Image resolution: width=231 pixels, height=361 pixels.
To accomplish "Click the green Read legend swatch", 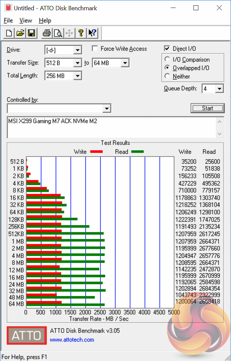I will pos(137,152).
